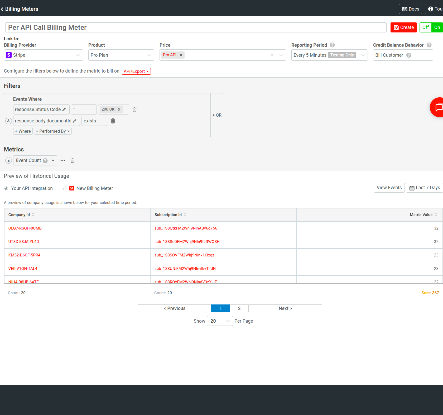Click the View Events button

tap(389, 188)
